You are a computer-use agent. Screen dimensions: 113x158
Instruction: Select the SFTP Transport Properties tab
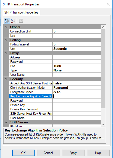click(x=21, y=12)
